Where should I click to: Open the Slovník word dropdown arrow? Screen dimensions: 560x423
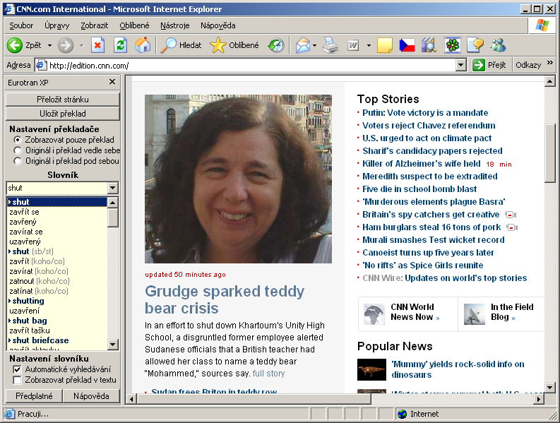pyautogui.click(x=113, y=188)
